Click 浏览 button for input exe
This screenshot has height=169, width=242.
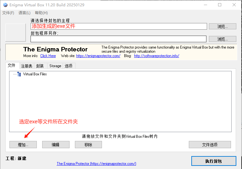click(222, 26)
